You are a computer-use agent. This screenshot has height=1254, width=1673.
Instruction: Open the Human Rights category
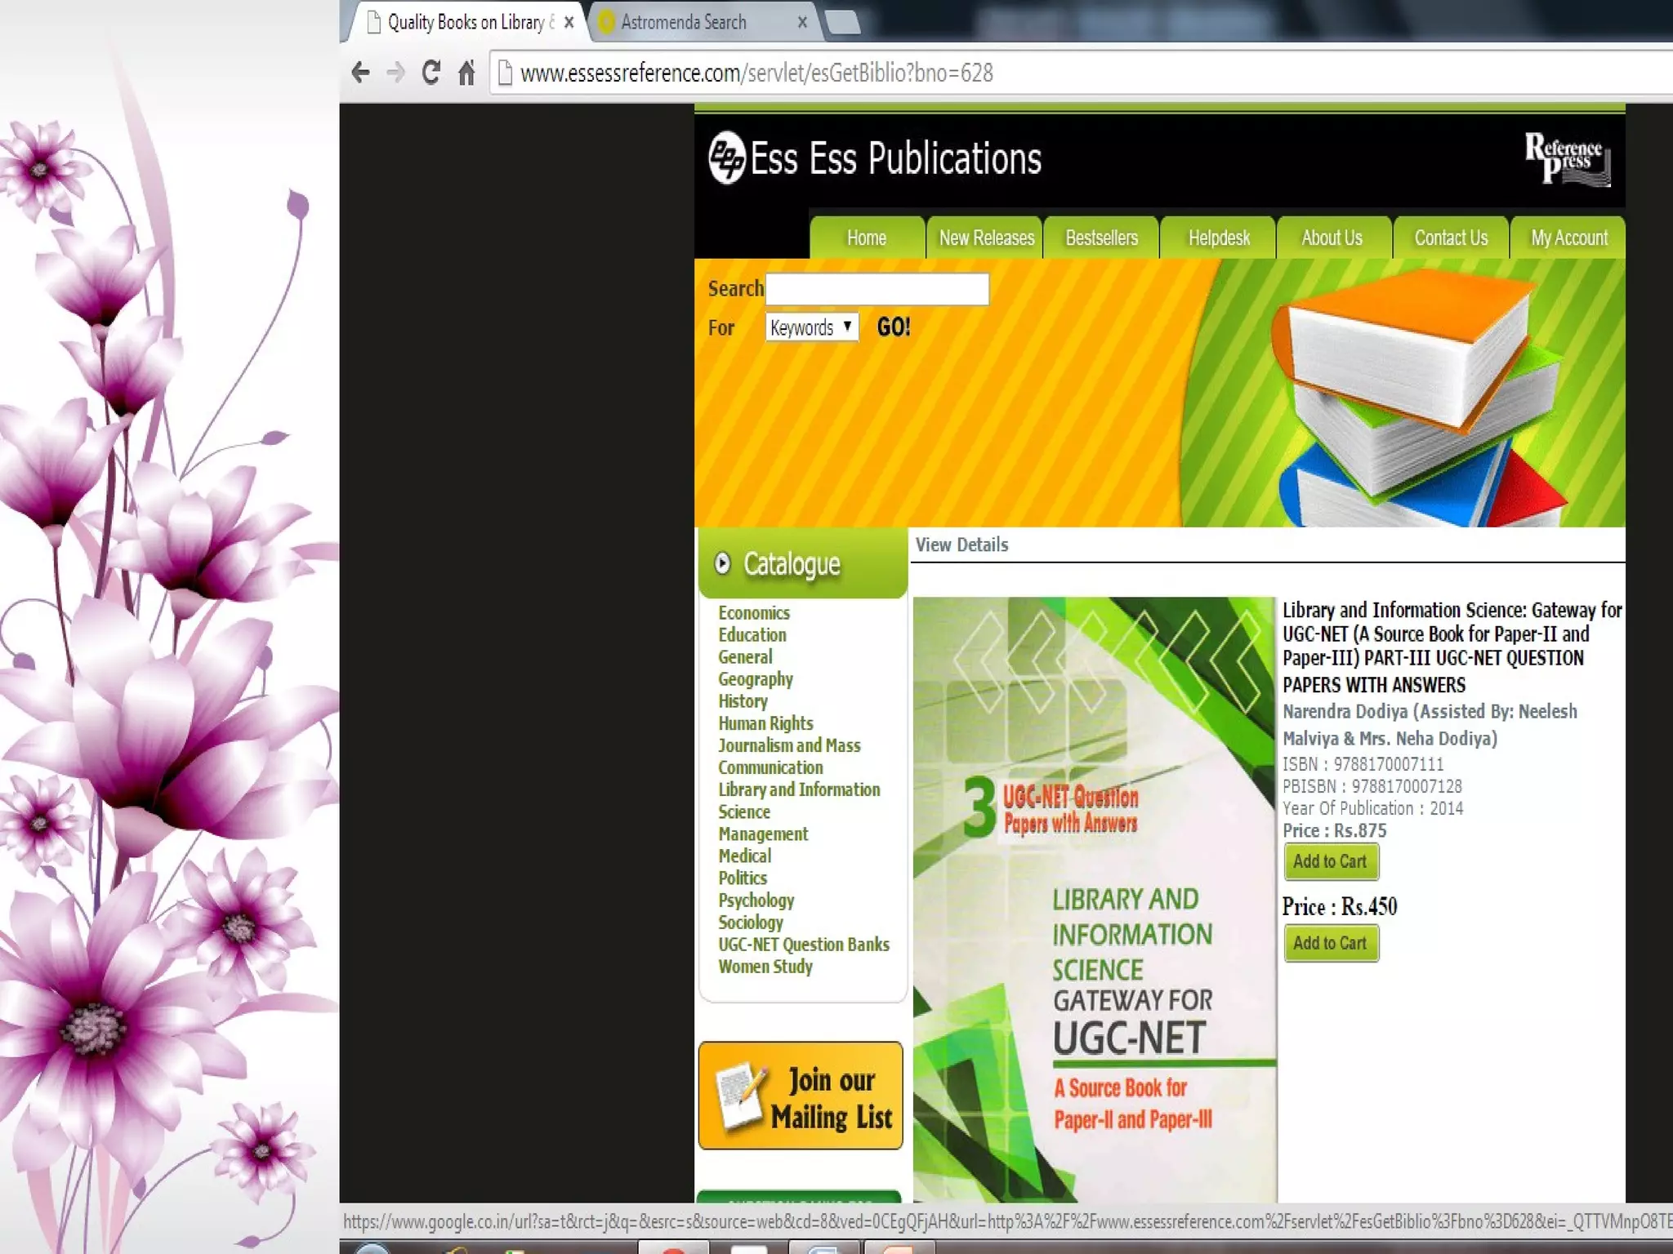(x=765, y=723)
